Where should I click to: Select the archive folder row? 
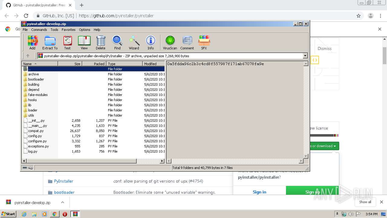click(x=94, y=74)
